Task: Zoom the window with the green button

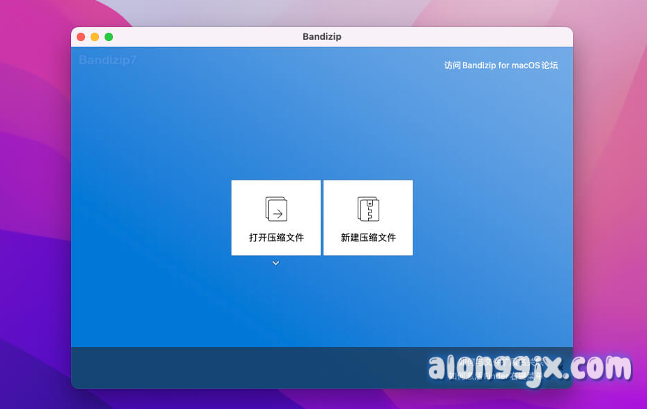Action: 109,37
